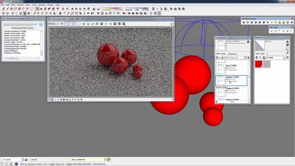Select the Push/Pull tool
Screen dimensions: 295x166
coord(41,9)
